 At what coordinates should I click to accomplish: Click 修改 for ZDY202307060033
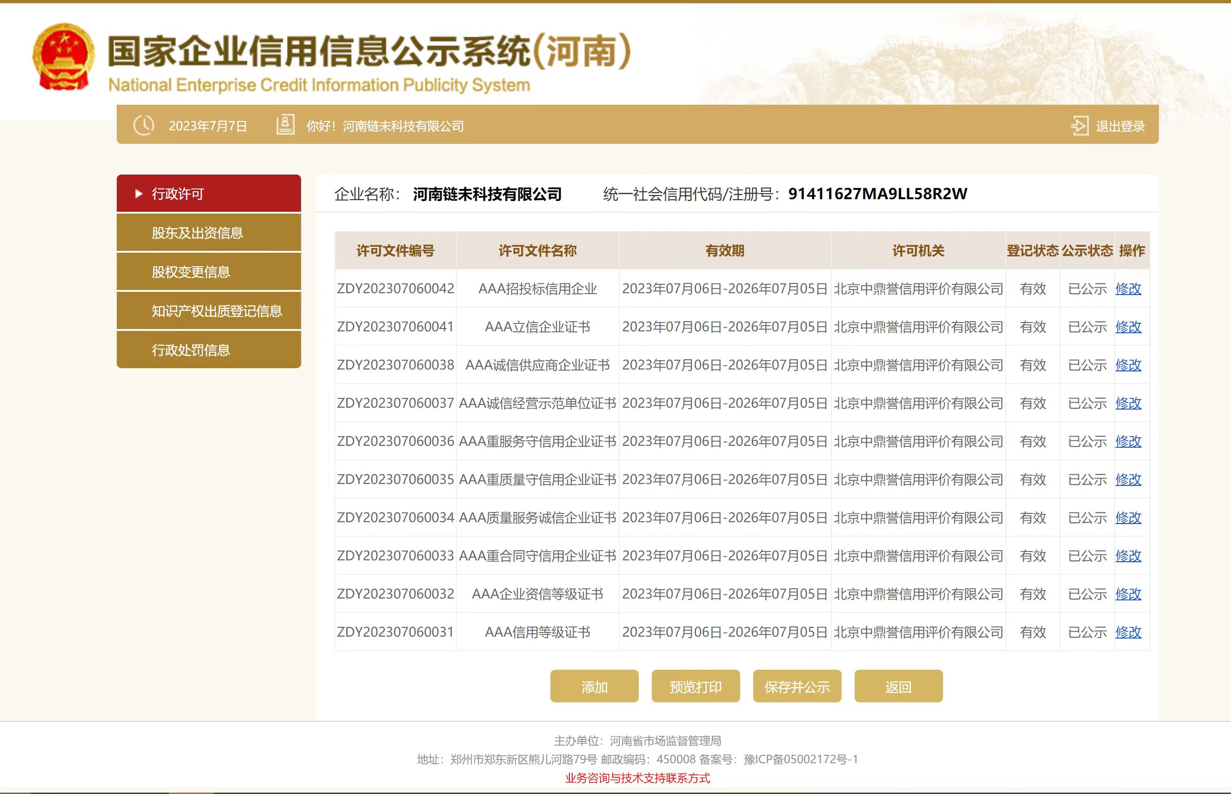tap(1129, 556)
